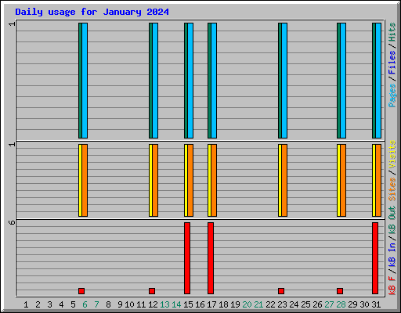This screenshot has height=313, width=401.
Task: Click the green weekend day label "14"
Action: 176,304
